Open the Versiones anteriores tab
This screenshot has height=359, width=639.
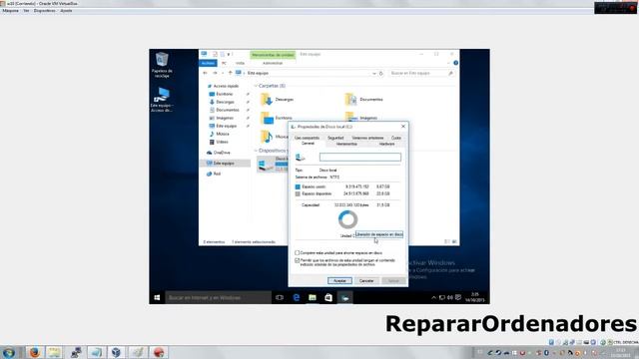(367, 138)
